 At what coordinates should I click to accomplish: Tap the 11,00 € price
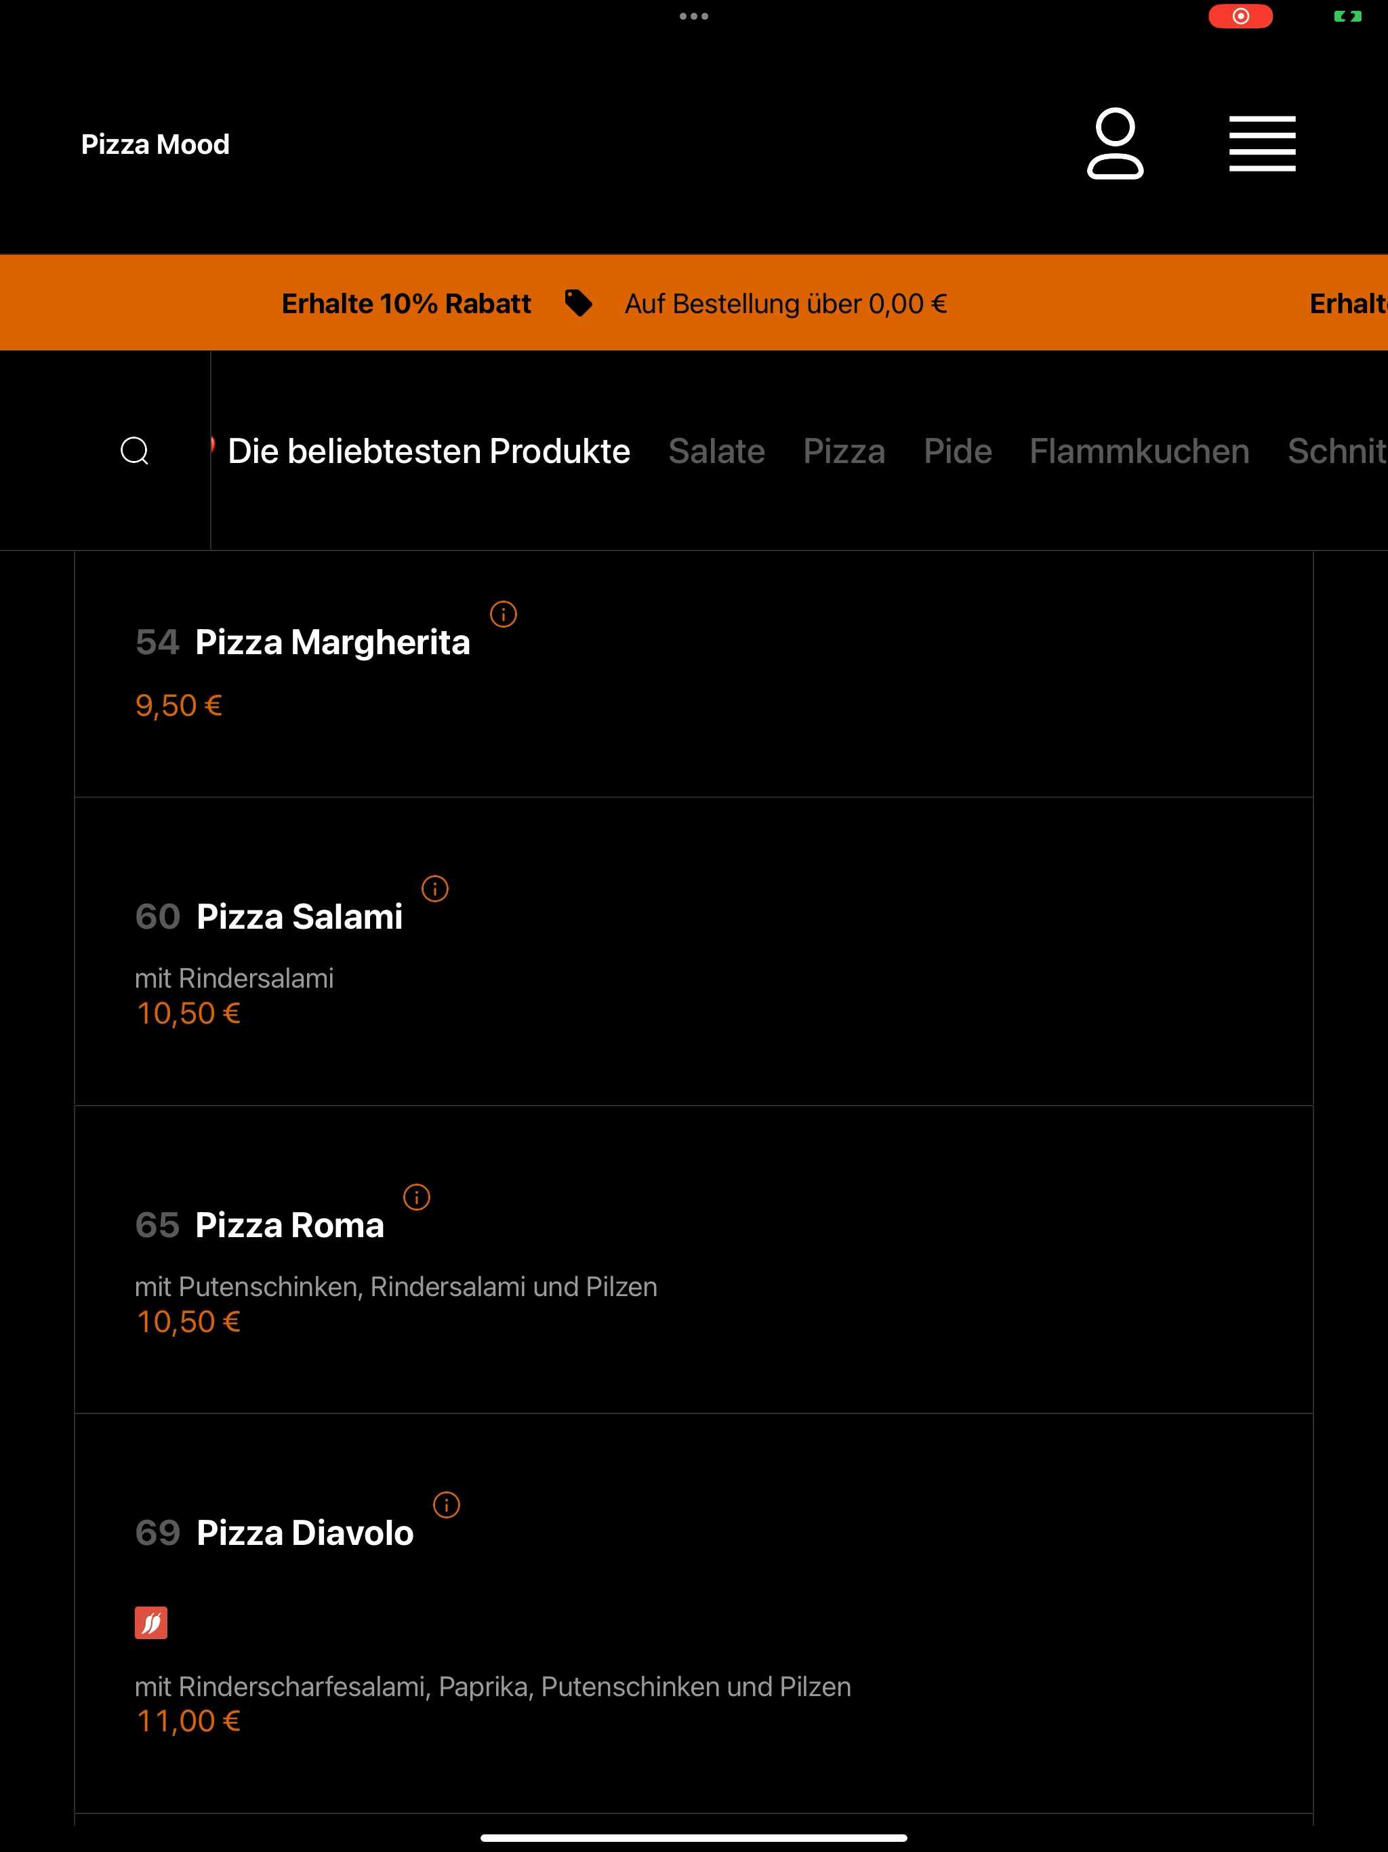[188, 1720]
